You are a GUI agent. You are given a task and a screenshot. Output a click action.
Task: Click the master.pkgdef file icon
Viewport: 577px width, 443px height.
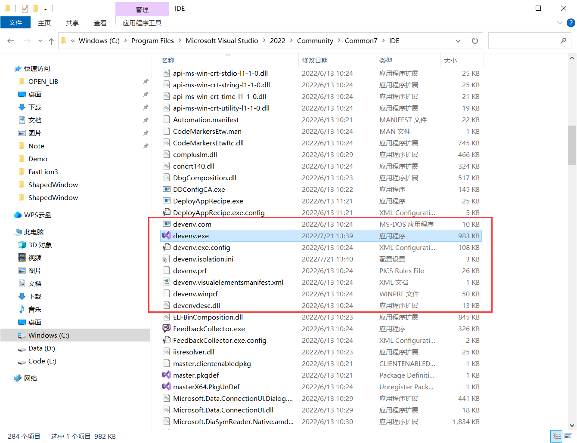tap(167, 375)
